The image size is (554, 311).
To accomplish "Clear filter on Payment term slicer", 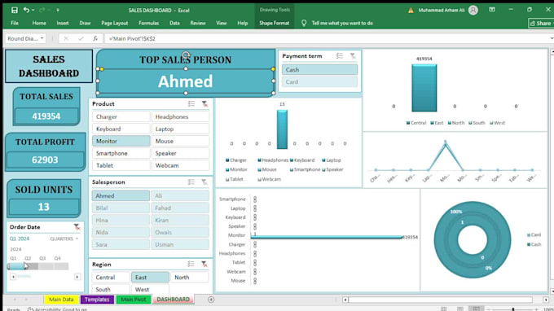I will coord(353,56).
